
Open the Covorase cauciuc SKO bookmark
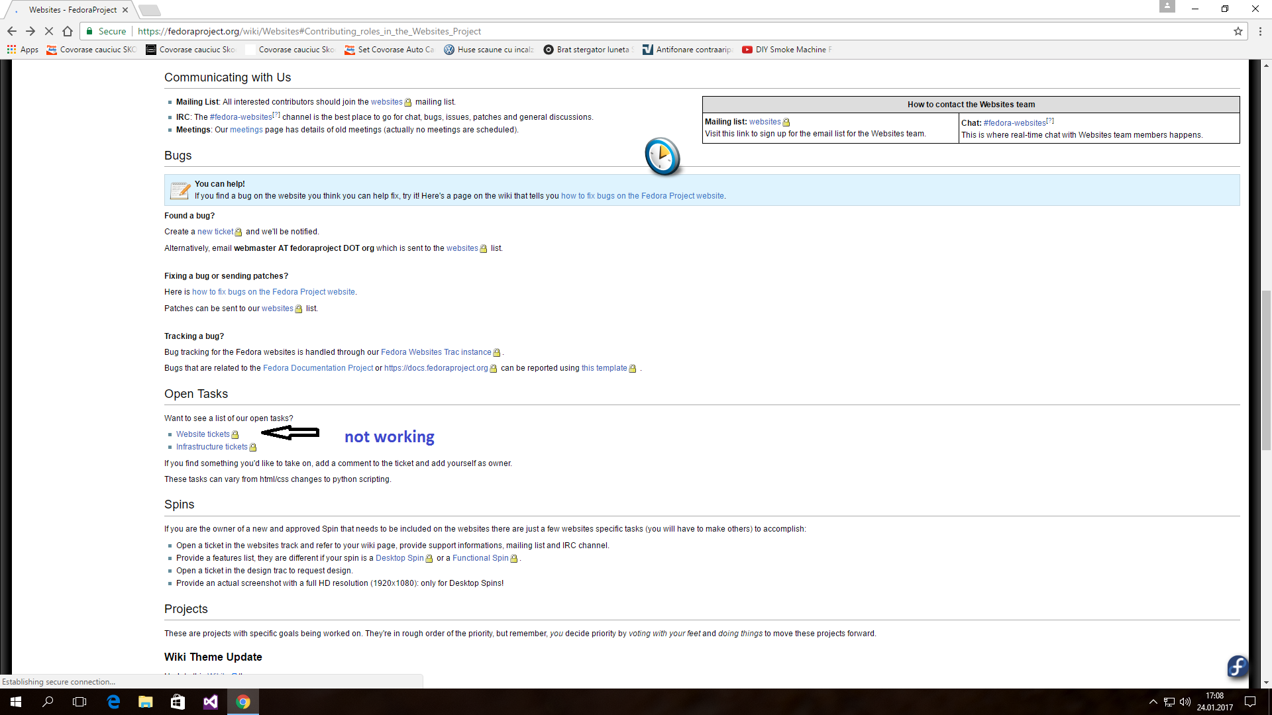point(91,50)
